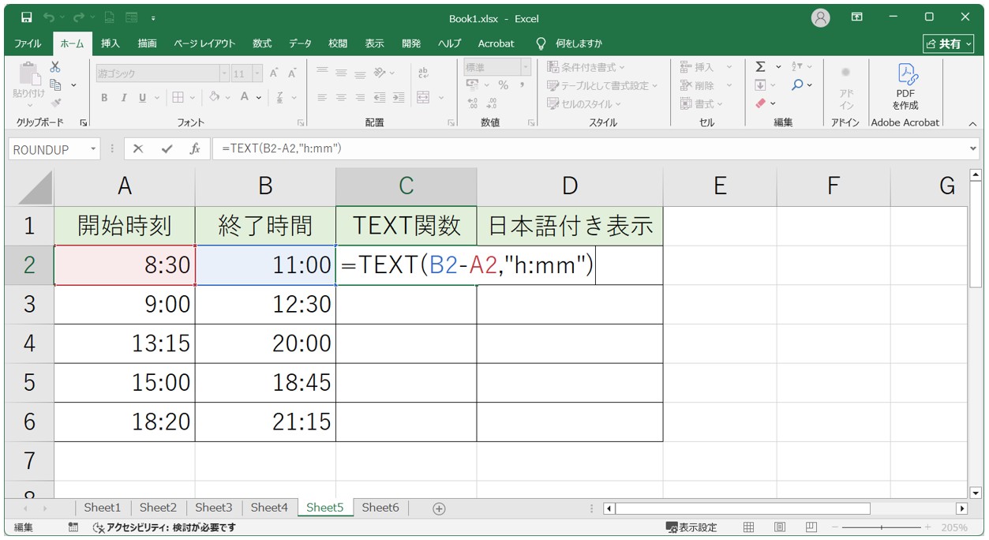Click the Wrap text icon
Screen dimensions: 989x540
423,73
